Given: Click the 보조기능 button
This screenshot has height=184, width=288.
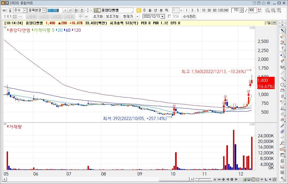Looking at the screenshot, I should click(x=112, y=17).
